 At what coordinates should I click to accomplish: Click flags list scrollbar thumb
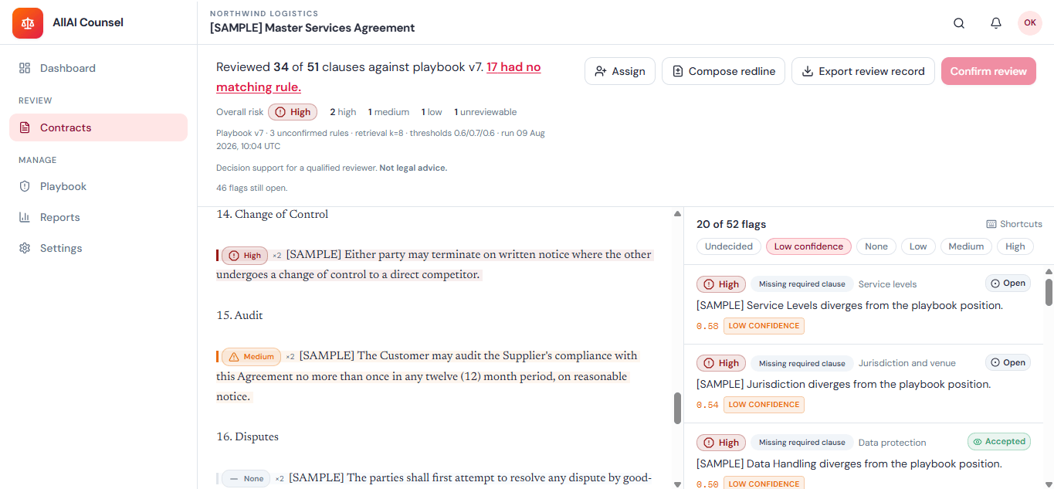pos(1049,292)
